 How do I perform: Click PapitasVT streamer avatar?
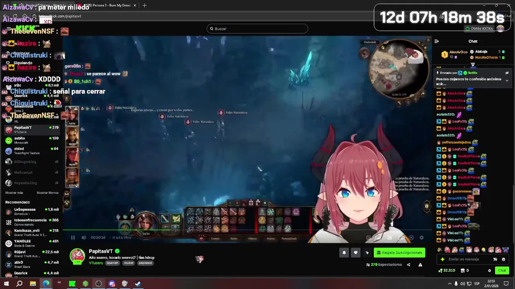click(77, 257)
